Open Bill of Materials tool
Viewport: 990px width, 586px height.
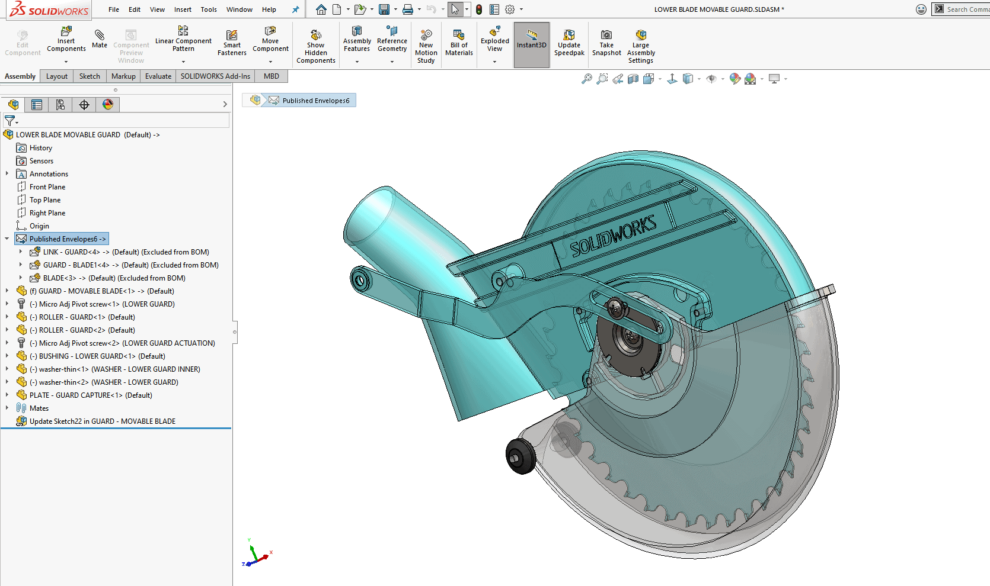[459, 43]
